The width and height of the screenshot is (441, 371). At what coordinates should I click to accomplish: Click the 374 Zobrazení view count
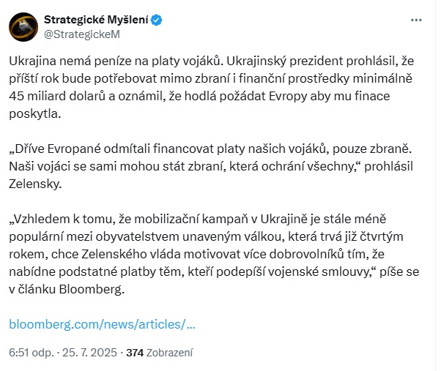click(x=160, y=353)
